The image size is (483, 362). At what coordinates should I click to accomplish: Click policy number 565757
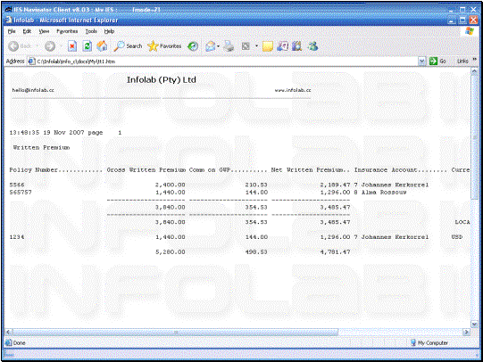[21, 193]
